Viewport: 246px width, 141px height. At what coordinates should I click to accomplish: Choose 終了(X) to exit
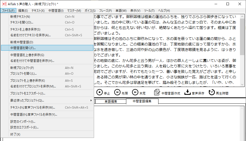click(47, 134)
